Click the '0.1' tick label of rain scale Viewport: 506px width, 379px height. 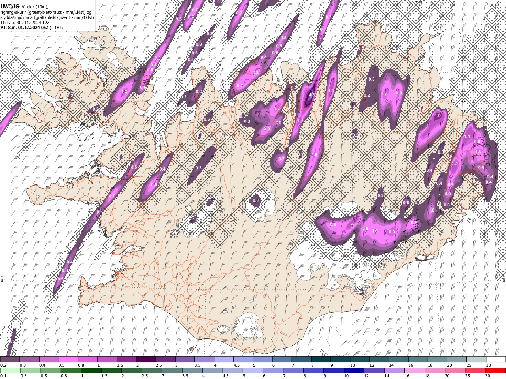(x=3, y=376)
